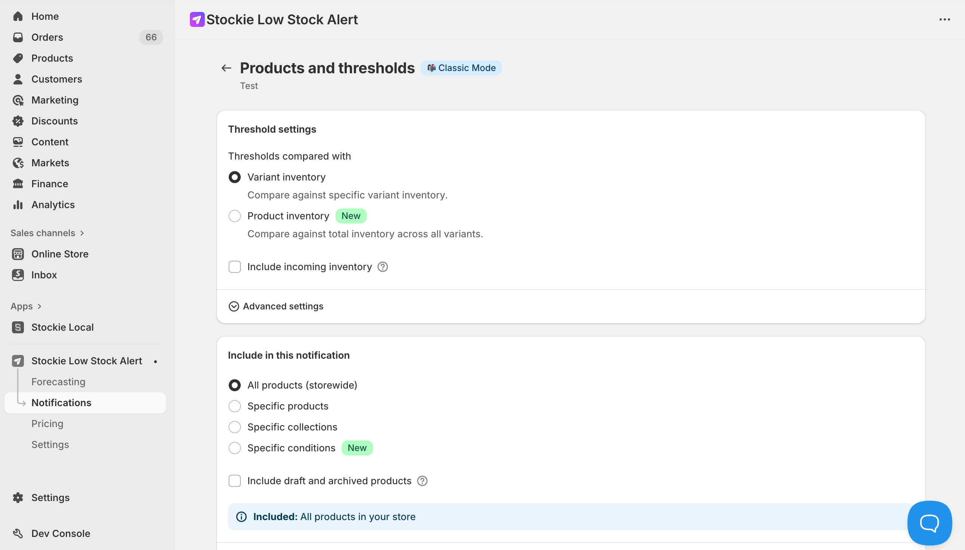Select the Product inventory radio option
965x550 pixels.
[235, 216]
